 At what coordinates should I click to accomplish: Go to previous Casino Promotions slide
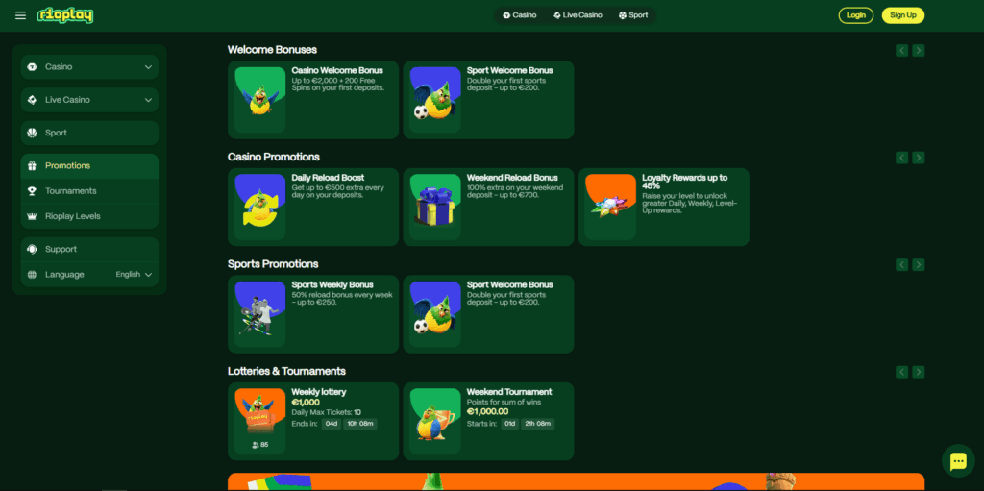[901, 158]
